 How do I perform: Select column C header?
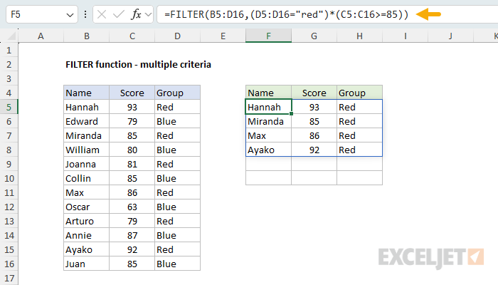click(132, 36)
